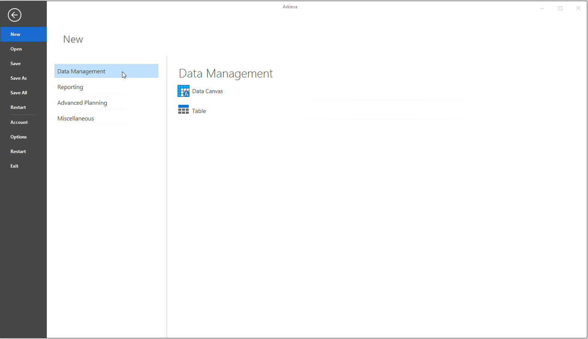Click Restart above Account
The image size is (588, 339).
click(x=23, y=107)
